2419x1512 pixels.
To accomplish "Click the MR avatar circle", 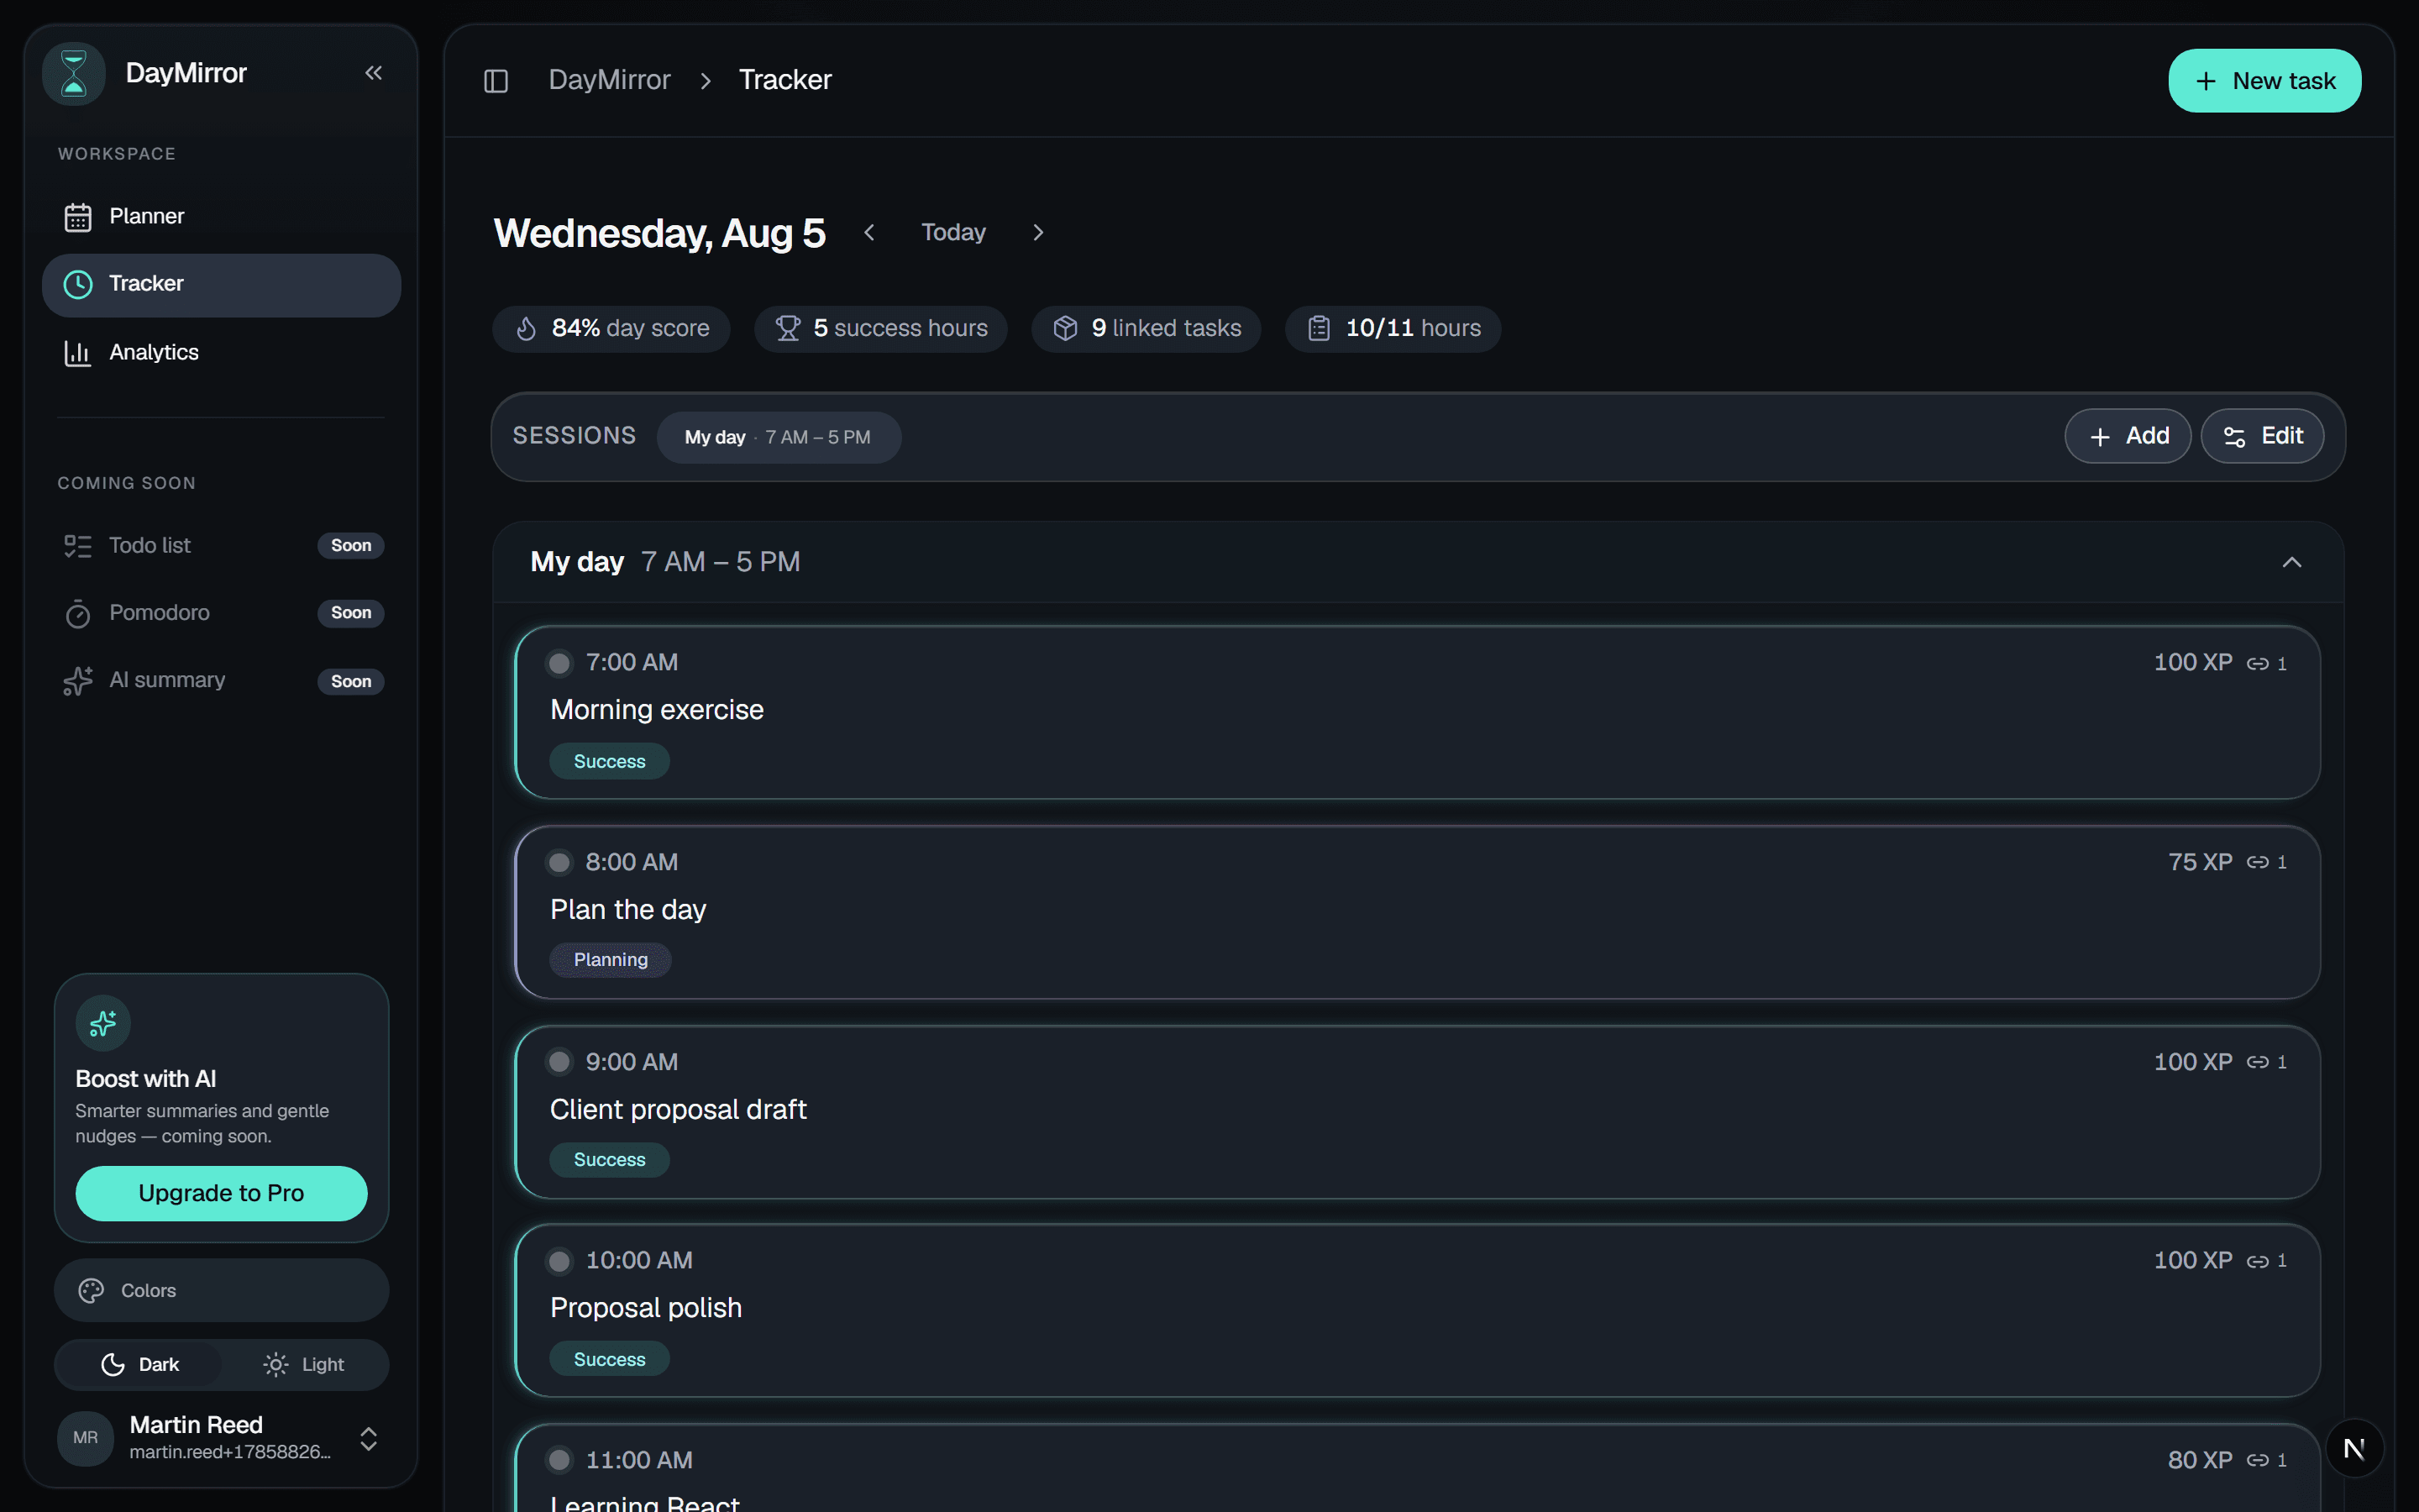I will [86, 1438].
